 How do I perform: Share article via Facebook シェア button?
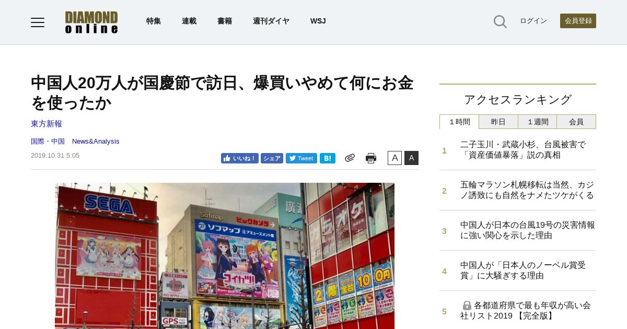(272, 158)
